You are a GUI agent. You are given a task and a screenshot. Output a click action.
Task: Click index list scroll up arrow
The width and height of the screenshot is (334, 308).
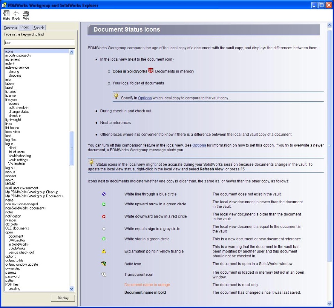click(72, 52)
